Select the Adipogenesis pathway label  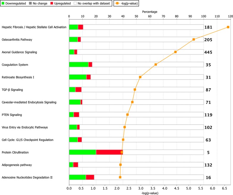click(17, 165)
